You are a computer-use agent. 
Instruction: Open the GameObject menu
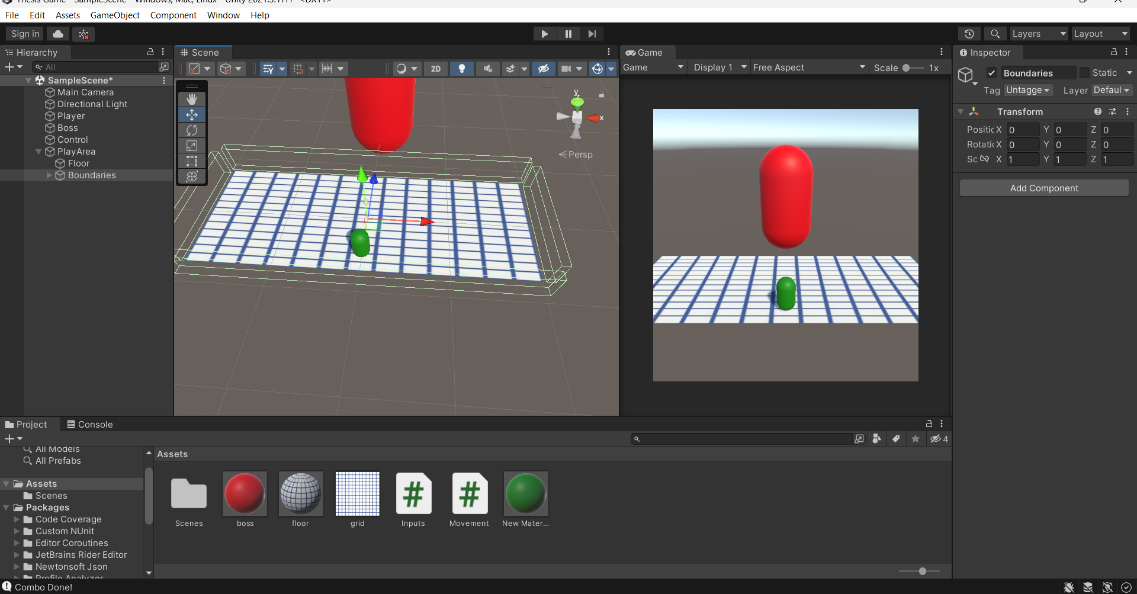coord(115,15)
